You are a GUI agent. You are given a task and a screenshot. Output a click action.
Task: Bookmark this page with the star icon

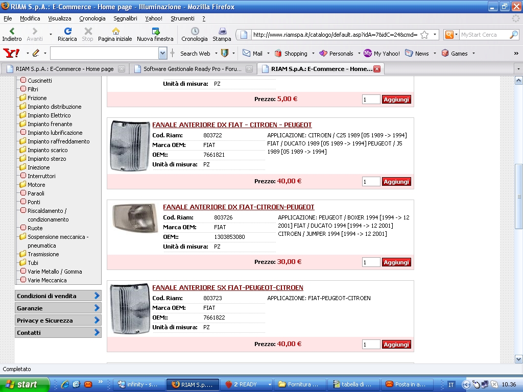click(424, 35)
